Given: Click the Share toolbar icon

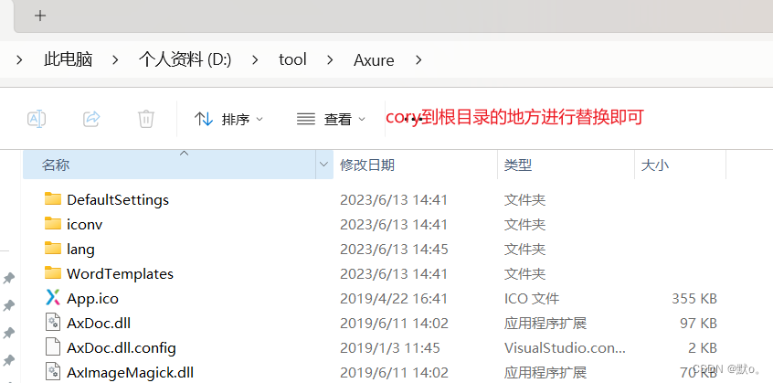Looking at the screenshot, I should click(91, 119).
